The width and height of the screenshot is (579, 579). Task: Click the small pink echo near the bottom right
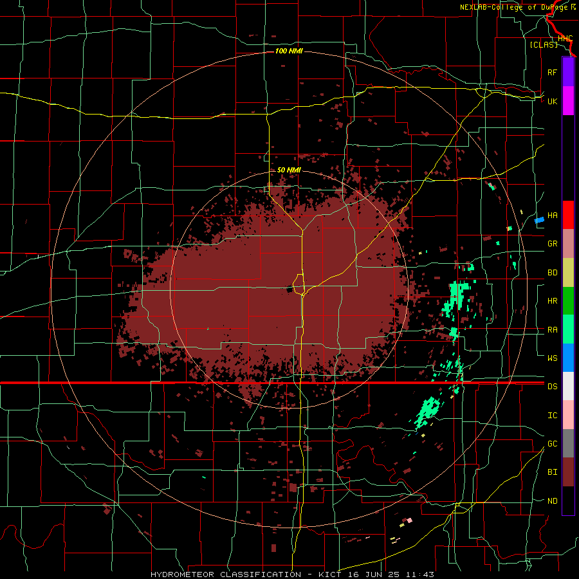[x=409, y=520]
